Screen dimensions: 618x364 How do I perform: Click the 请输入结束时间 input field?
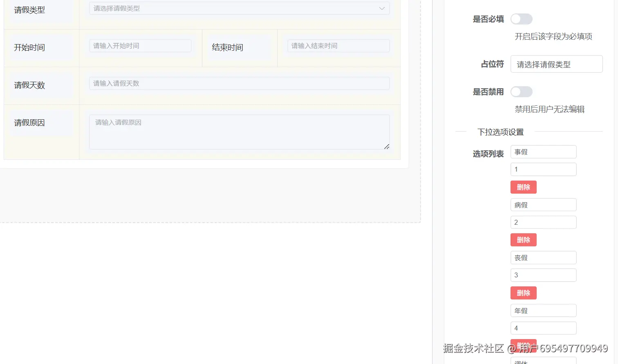[x=338, y=46]
